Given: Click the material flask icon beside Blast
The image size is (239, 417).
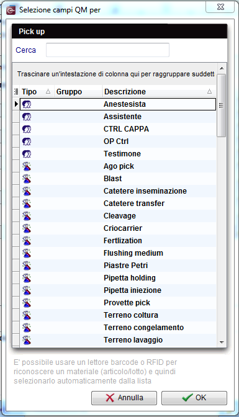Looking at the screenshot, I should point(27,179).
